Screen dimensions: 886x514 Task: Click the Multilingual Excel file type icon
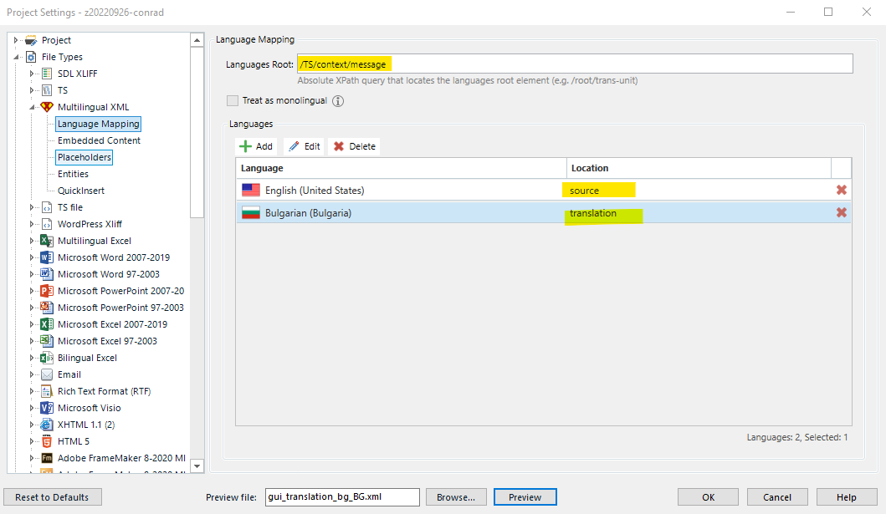pyautogui.click(x=45, y=240)
